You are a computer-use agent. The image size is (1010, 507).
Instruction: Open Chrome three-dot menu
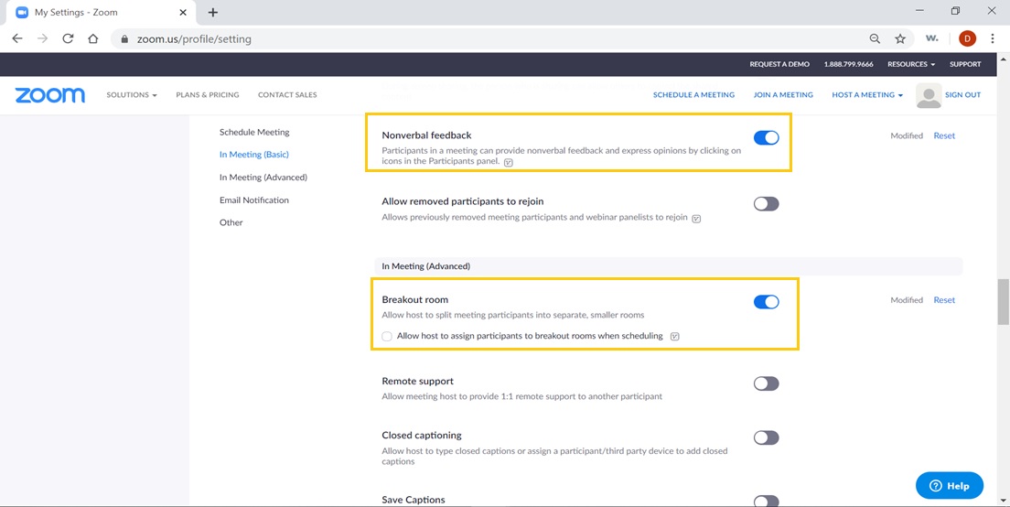coord(993,38)
